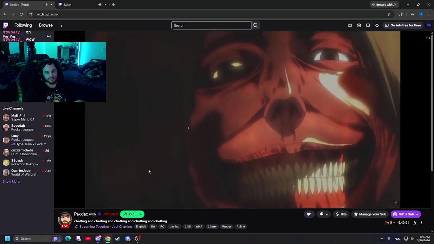Click the Windows Start button
The image size is (434, 244).
7,239
